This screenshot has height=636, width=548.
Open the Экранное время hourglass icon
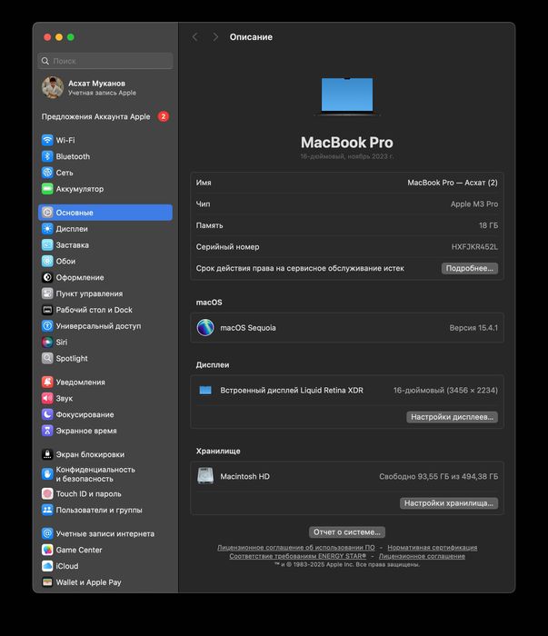point(47,431)
